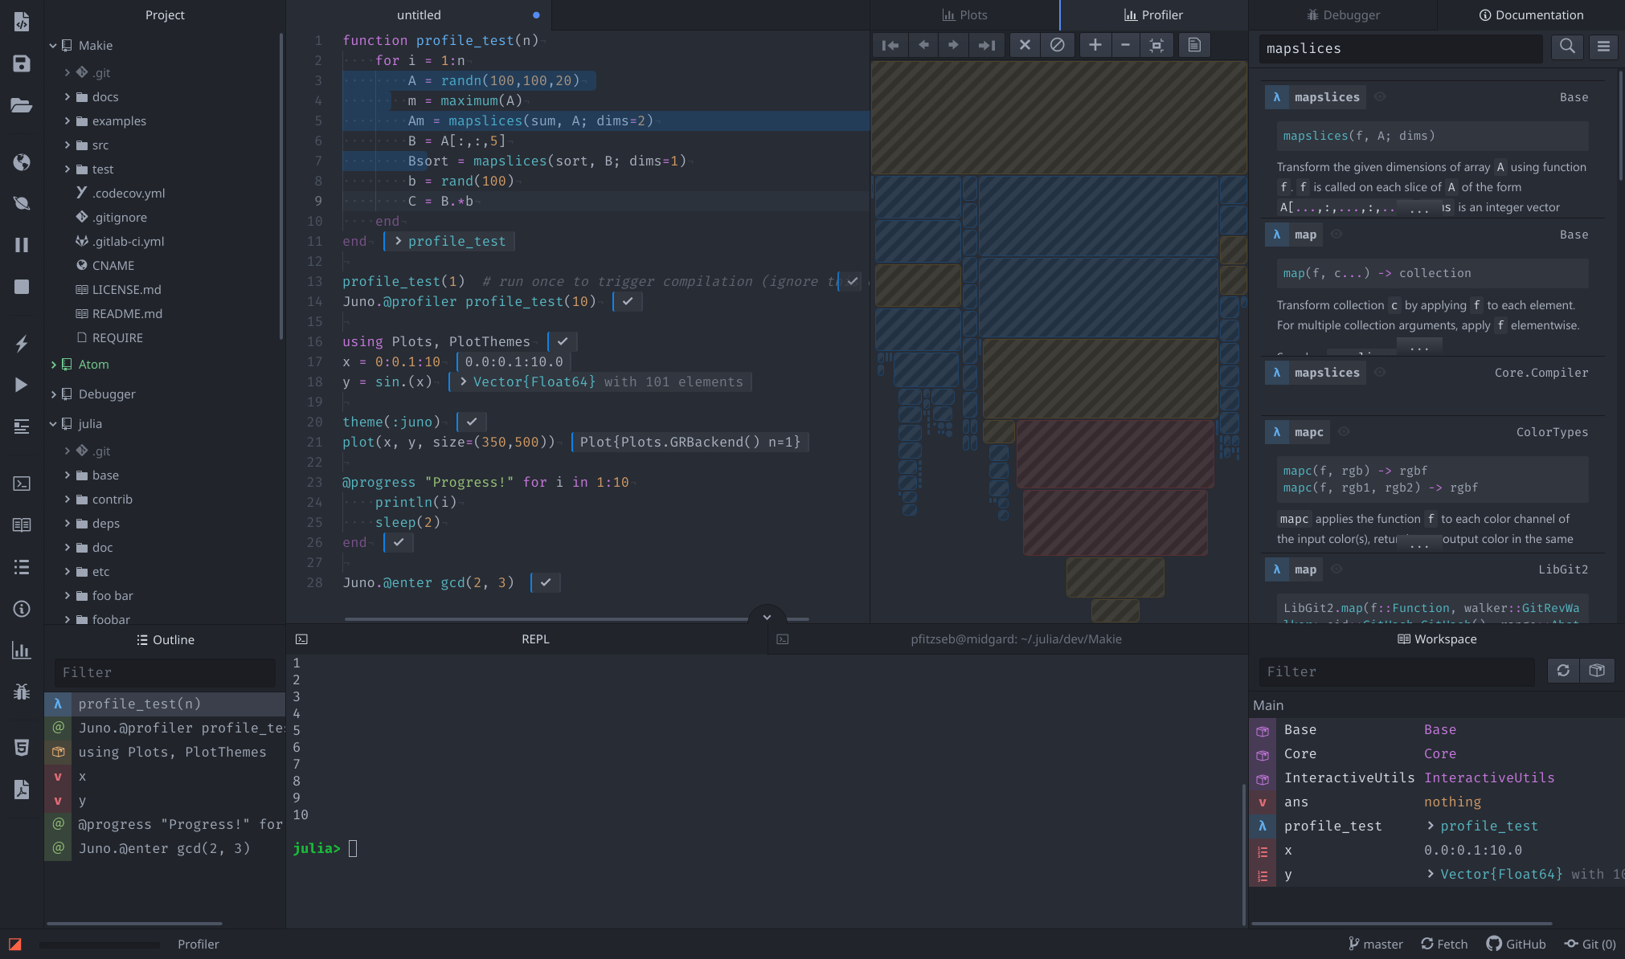Image resolution: width=1625 pixels, height=959 pixels.
Task: Click the profiler zoom-in plus button
Action: (1095, 45)
